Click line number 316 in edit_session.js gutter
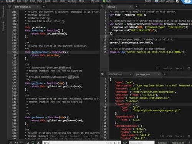 [14, 52]
